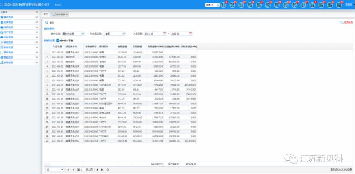Select the 成本统计 tab

[60, 14]
